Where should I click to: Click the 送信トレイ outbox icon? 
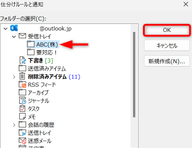[x=22, y=132]
